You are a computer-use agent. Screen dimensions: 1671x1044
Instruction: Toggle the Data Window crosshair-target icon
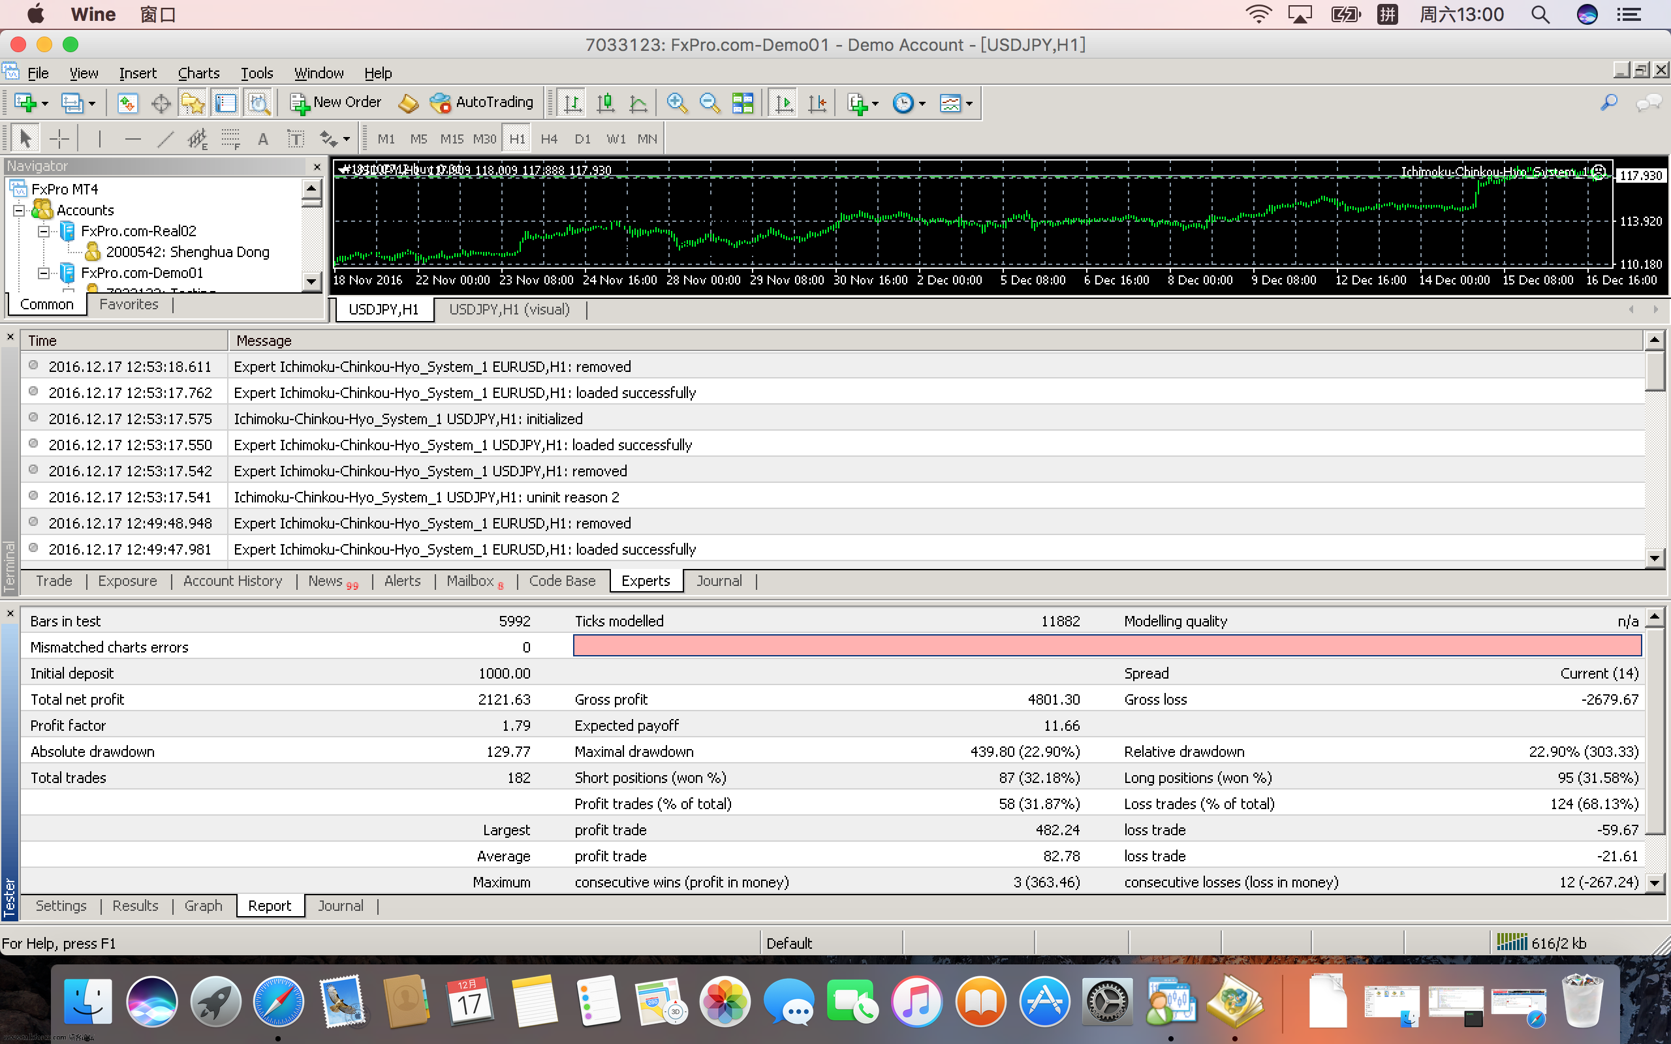point(160,104)
